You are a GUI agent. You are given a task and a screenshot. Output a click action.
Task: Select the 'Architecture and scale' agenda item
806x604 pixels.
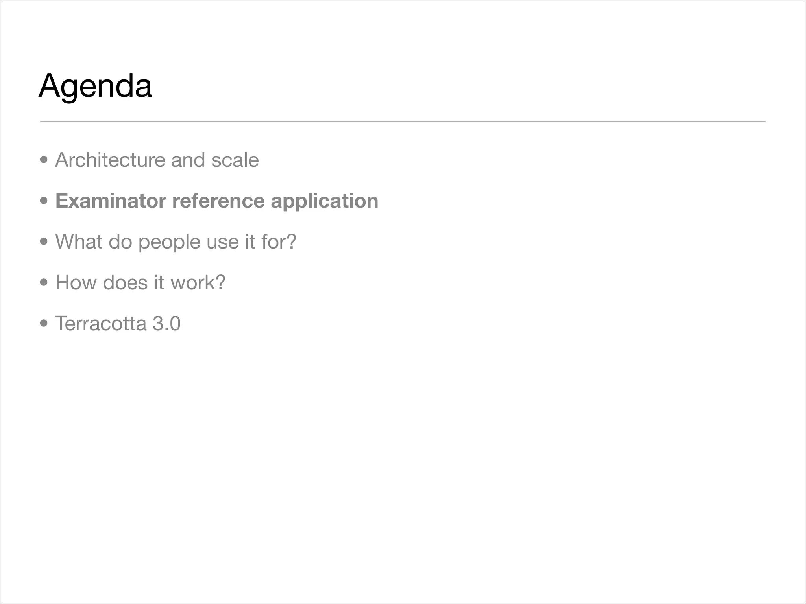pos(157,160)
